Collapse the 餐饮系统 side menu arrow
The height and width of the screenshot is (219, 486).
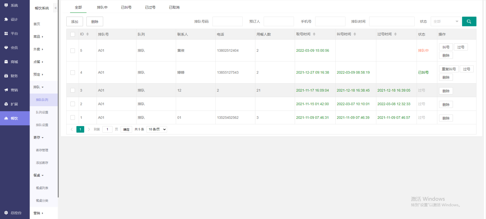[x=55, y=8]
